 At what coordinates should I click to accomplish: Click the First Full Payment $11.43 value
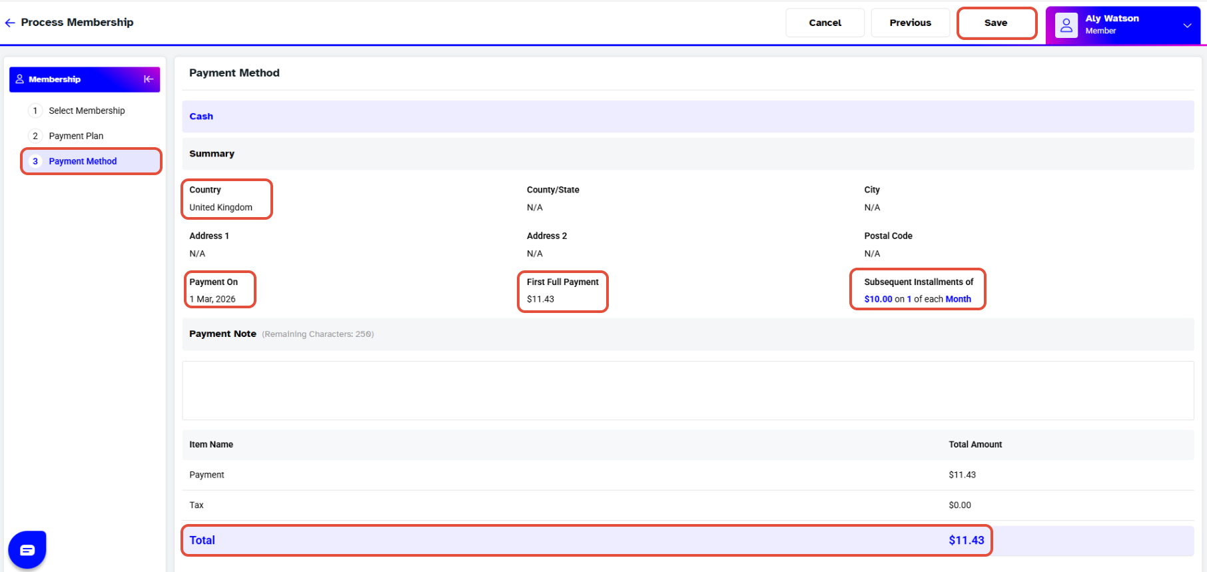click(540, 299)
